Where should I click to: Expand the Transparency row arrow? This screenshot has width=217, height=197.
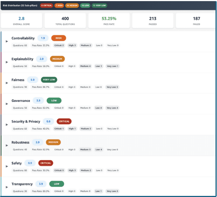7,187
